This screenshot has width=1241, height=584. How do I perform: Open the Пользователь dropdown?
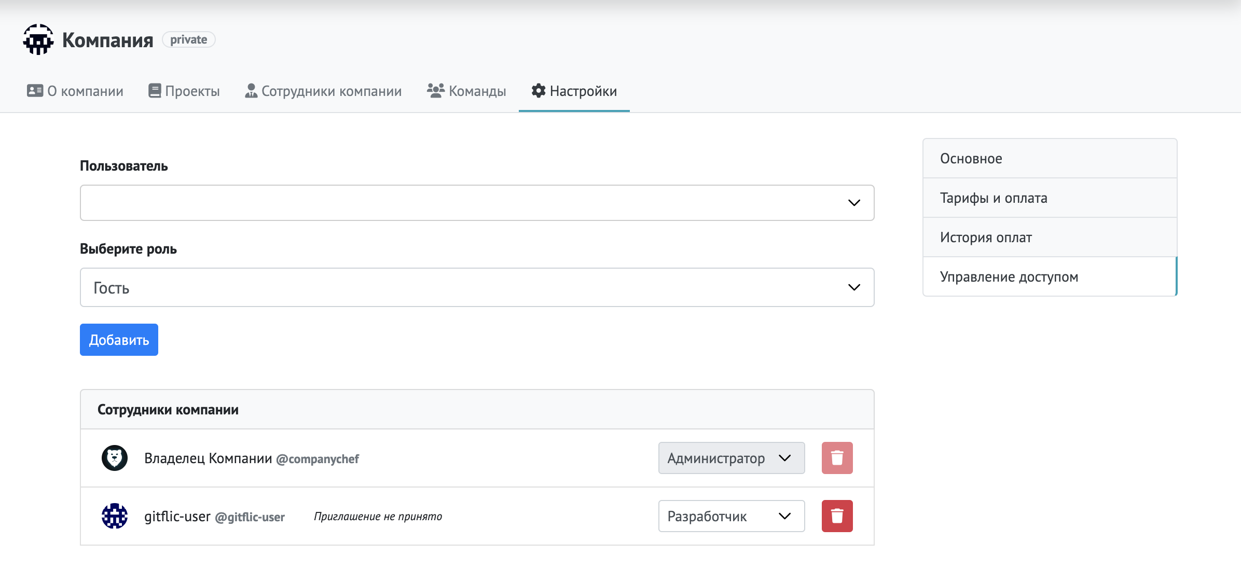coord(477,203)
